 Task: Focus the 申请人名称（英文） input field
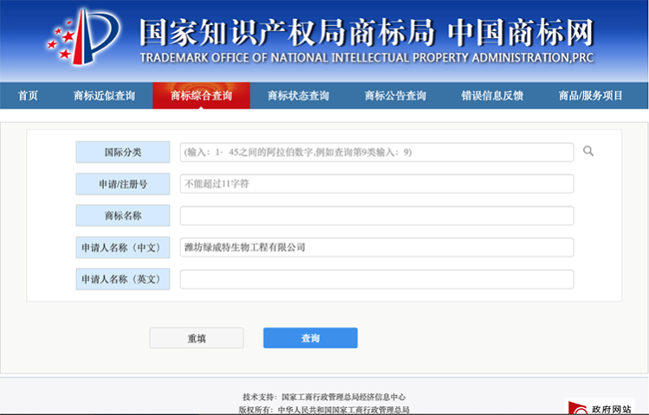(x=377, y=279)
